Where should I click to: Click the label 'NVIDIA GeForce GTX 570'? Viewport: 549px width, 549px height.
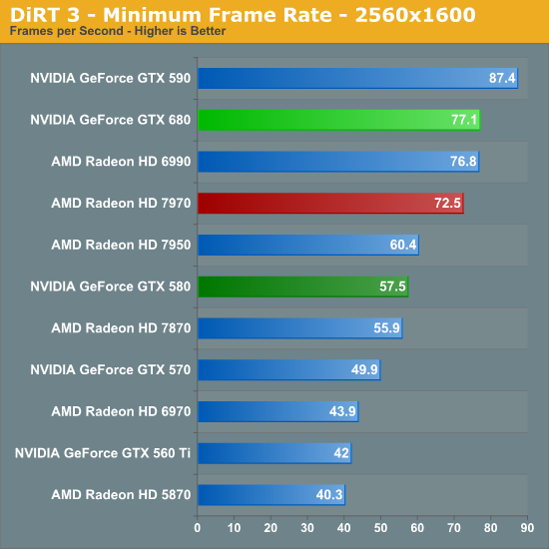[110, 369]
